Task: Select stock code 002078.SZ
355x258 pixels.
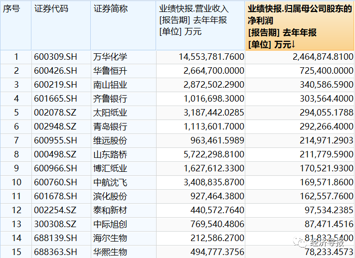Action: click(55, 113)
